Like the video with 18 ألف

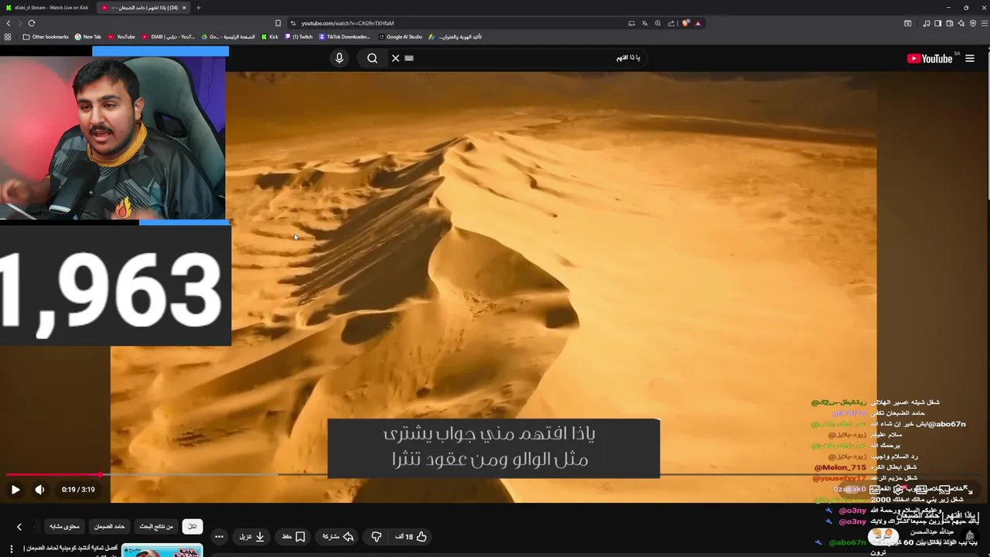click(x=411, y=536)
